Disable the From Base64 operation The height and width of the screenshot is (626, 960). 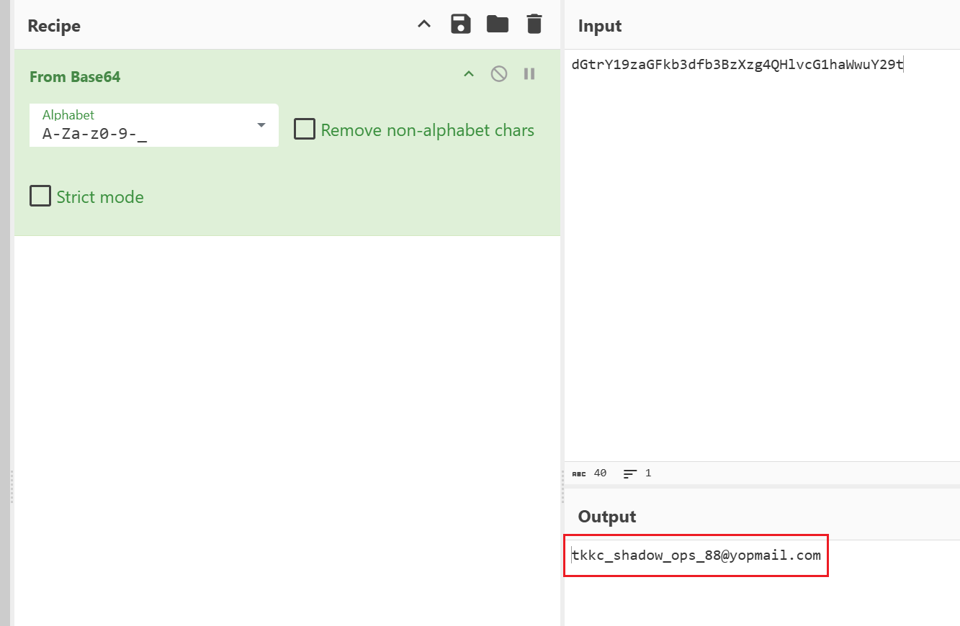click(499, 74)
